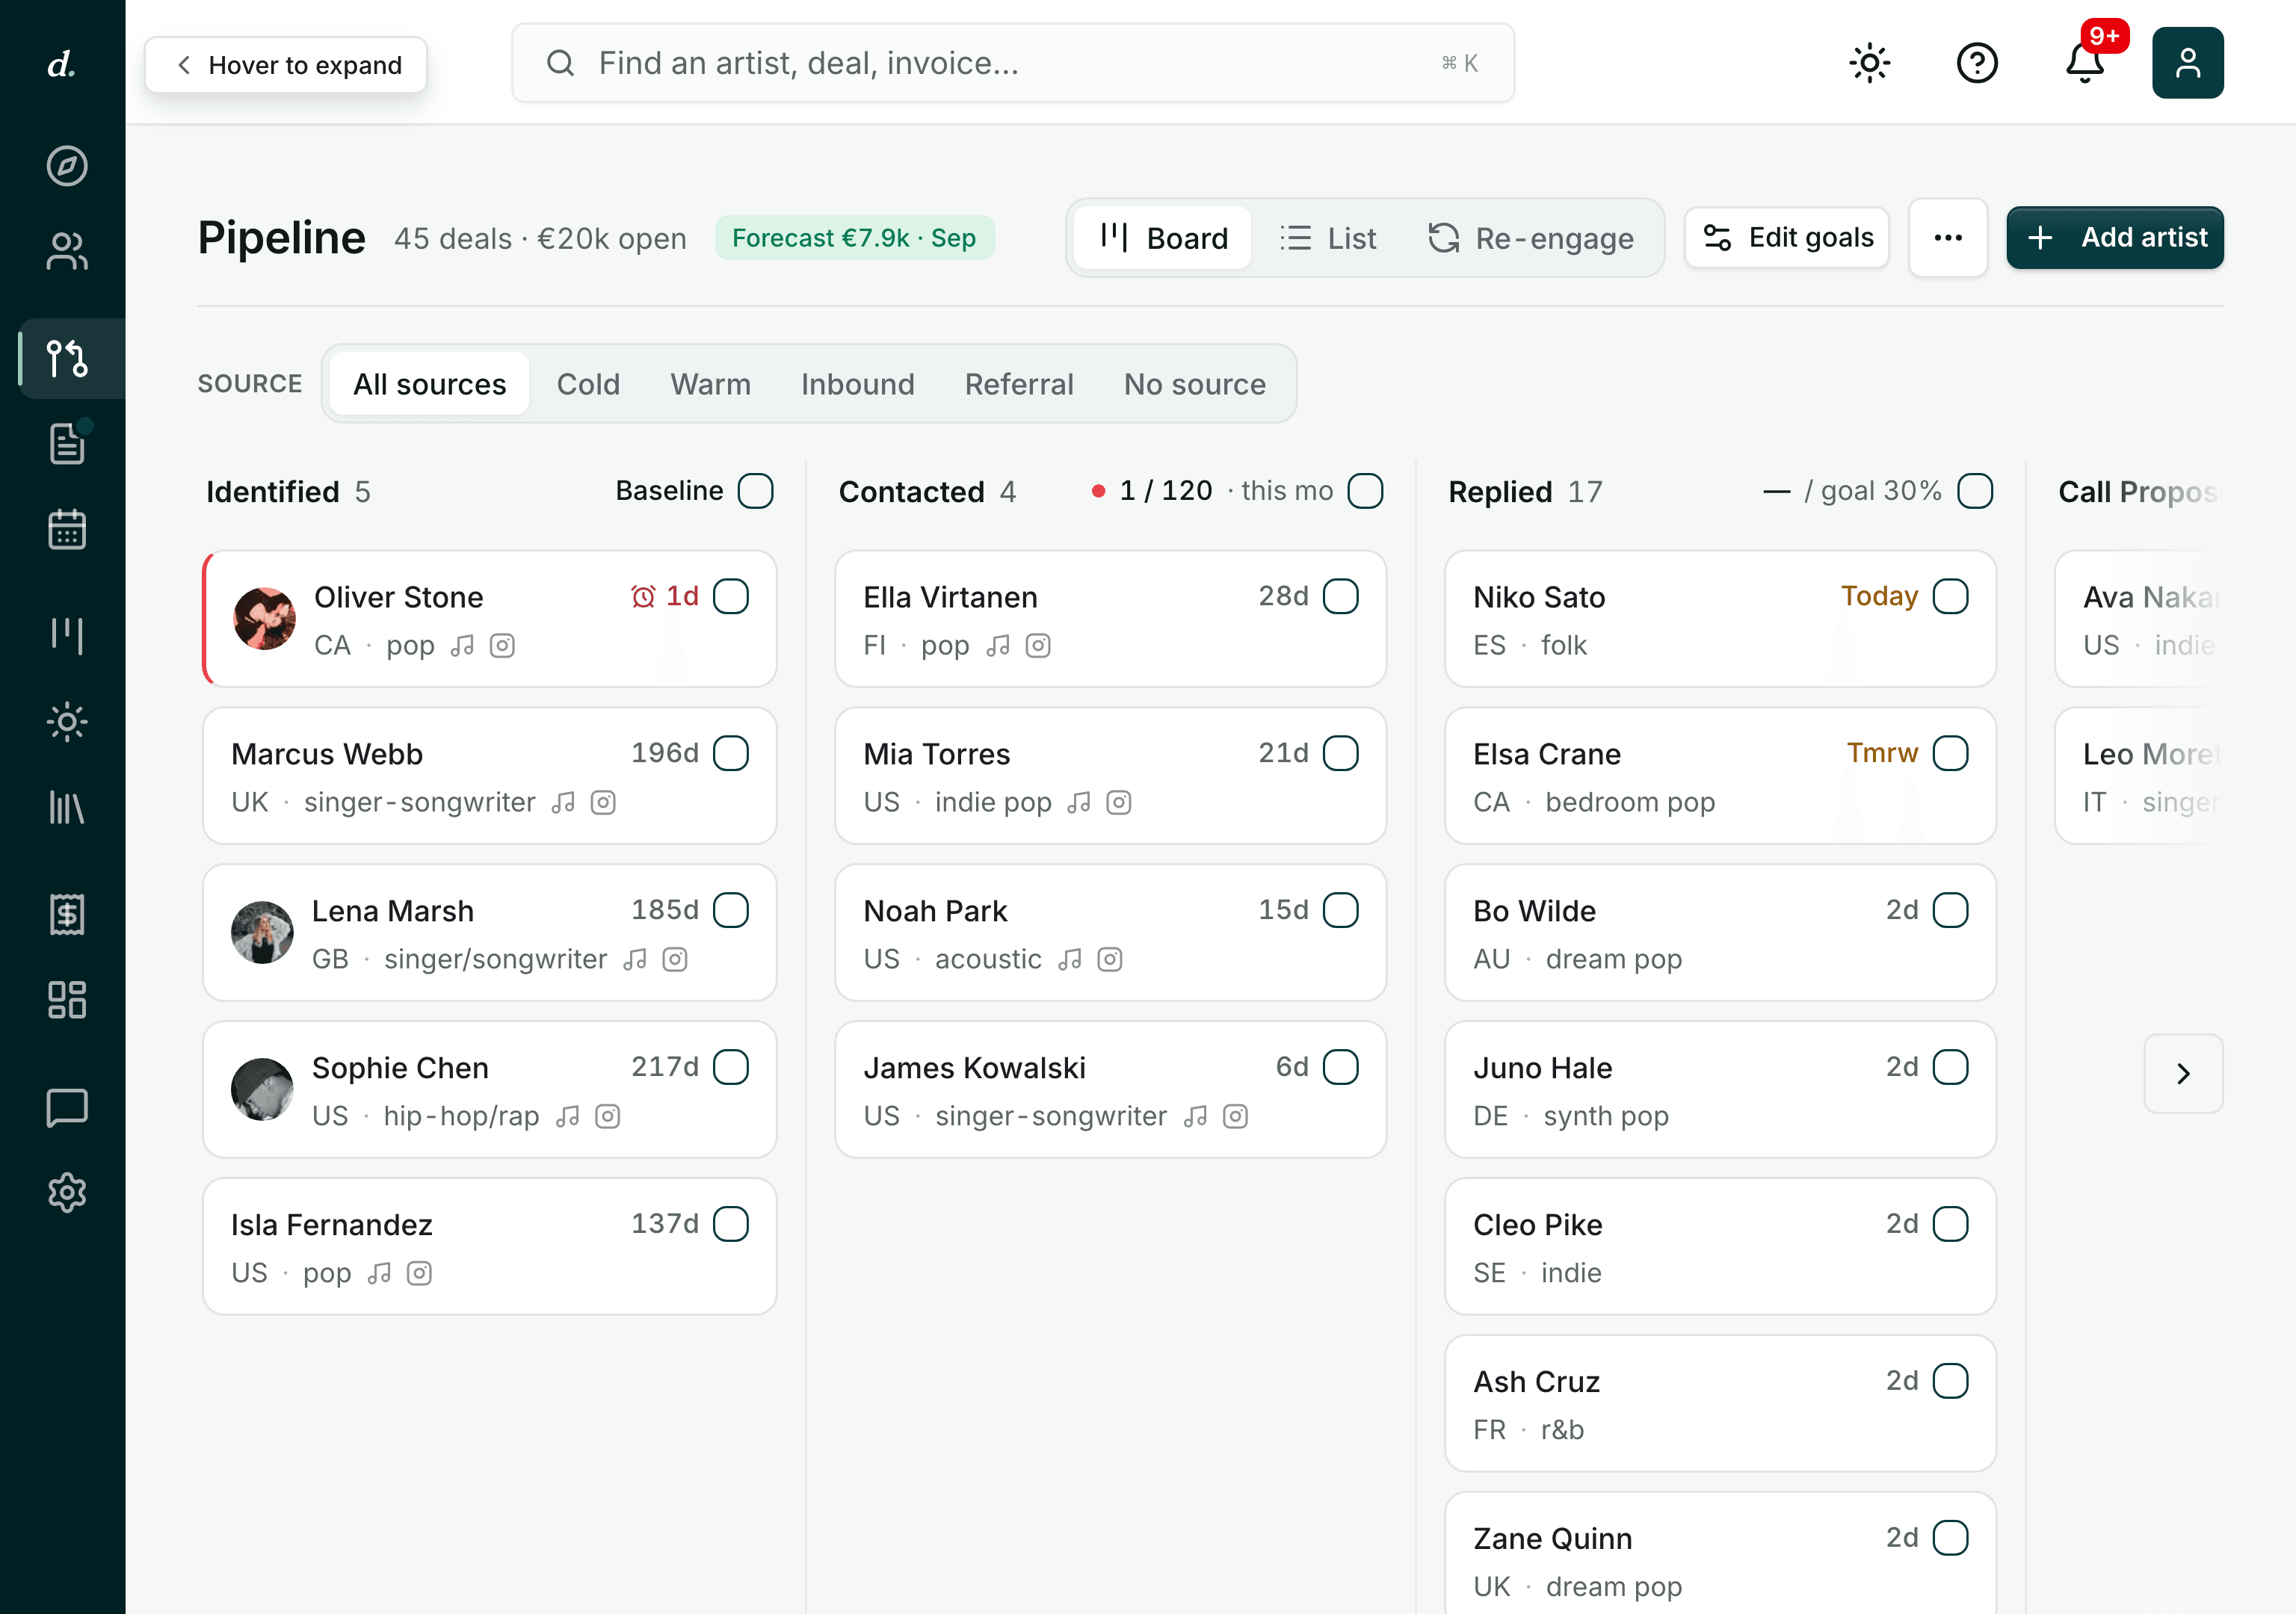Viewport: 2296px width, 1614px height.
Task: Select Mia Torres card checkbox
Action: point(1341,753)
